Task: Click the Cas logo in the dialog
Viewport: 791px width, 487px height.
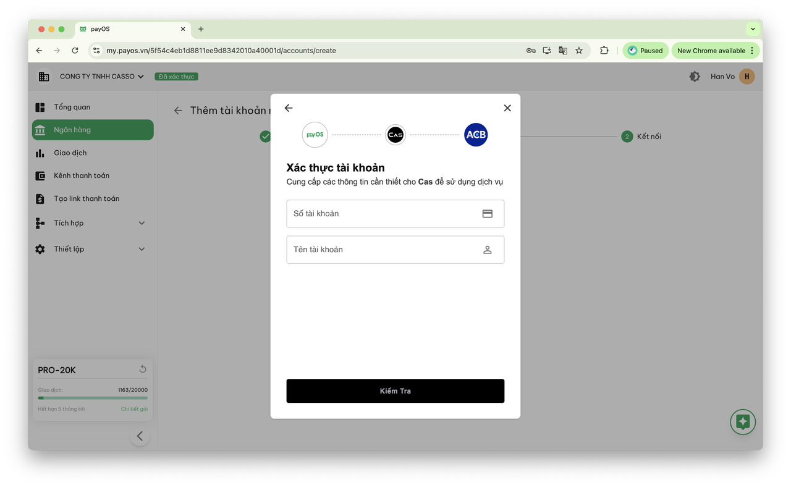Action: (395, 135)
